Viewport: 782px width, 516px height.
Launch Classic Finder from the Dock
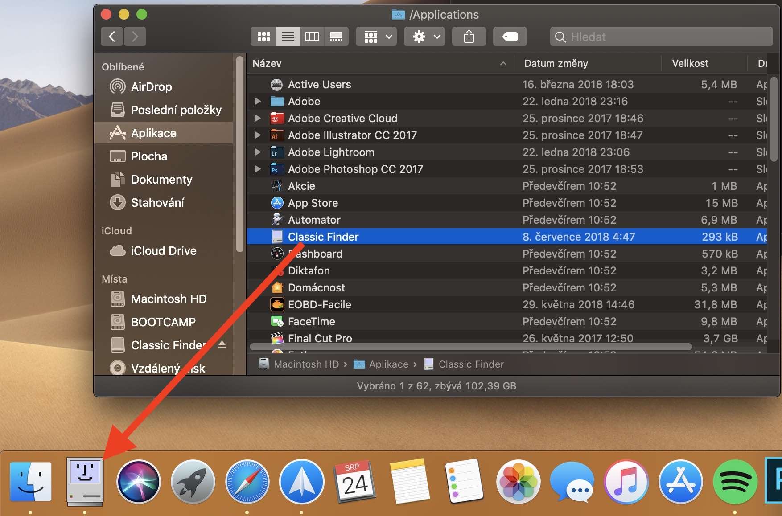coord(85,482)
